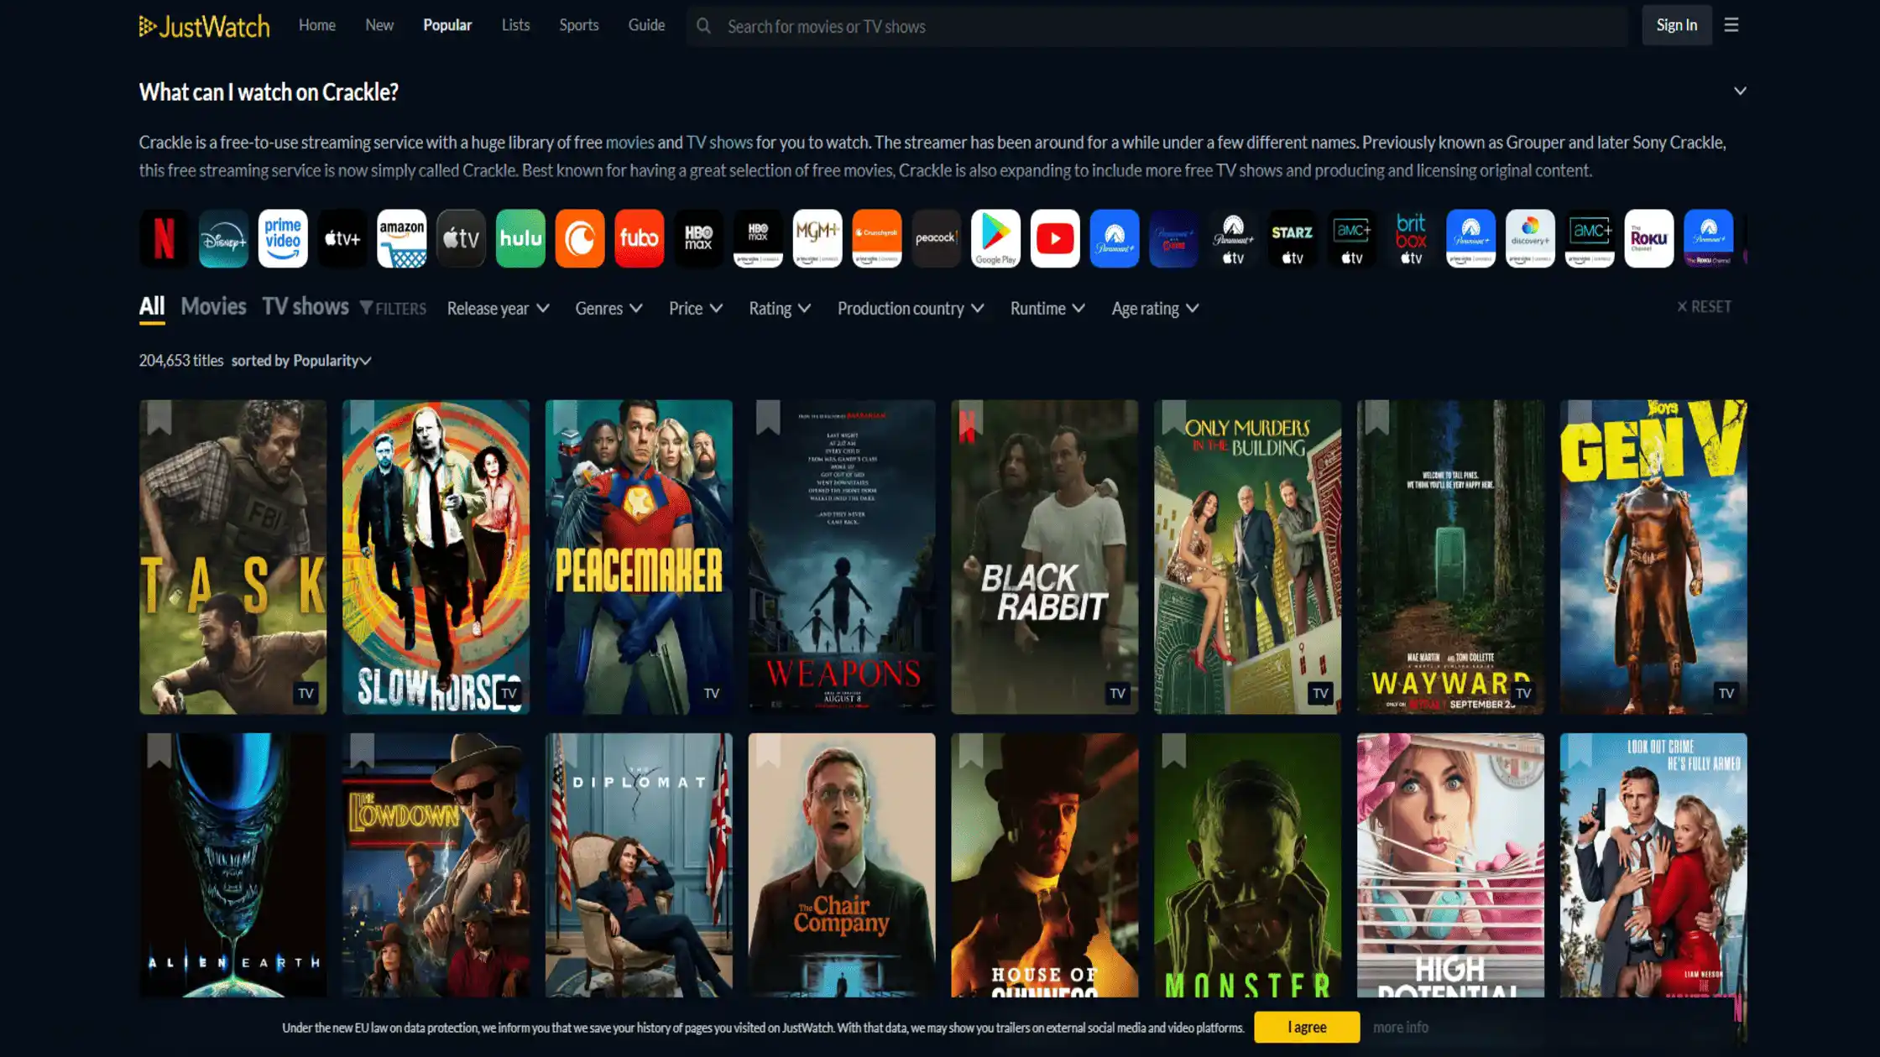The image size is (1880, 1057).
Task: Open search via the magnifying glass icon
Action: [x=703, y=25]
